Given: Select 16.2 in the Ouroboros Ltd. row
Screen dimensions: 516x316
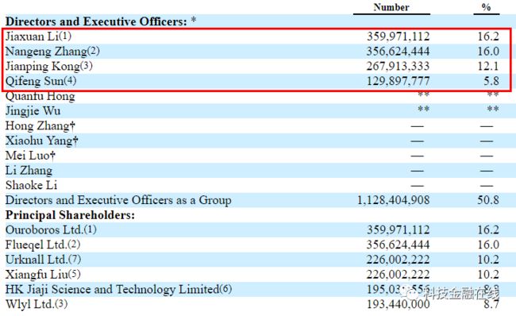Looking at the screenshot, I should (x=488, y=229).
